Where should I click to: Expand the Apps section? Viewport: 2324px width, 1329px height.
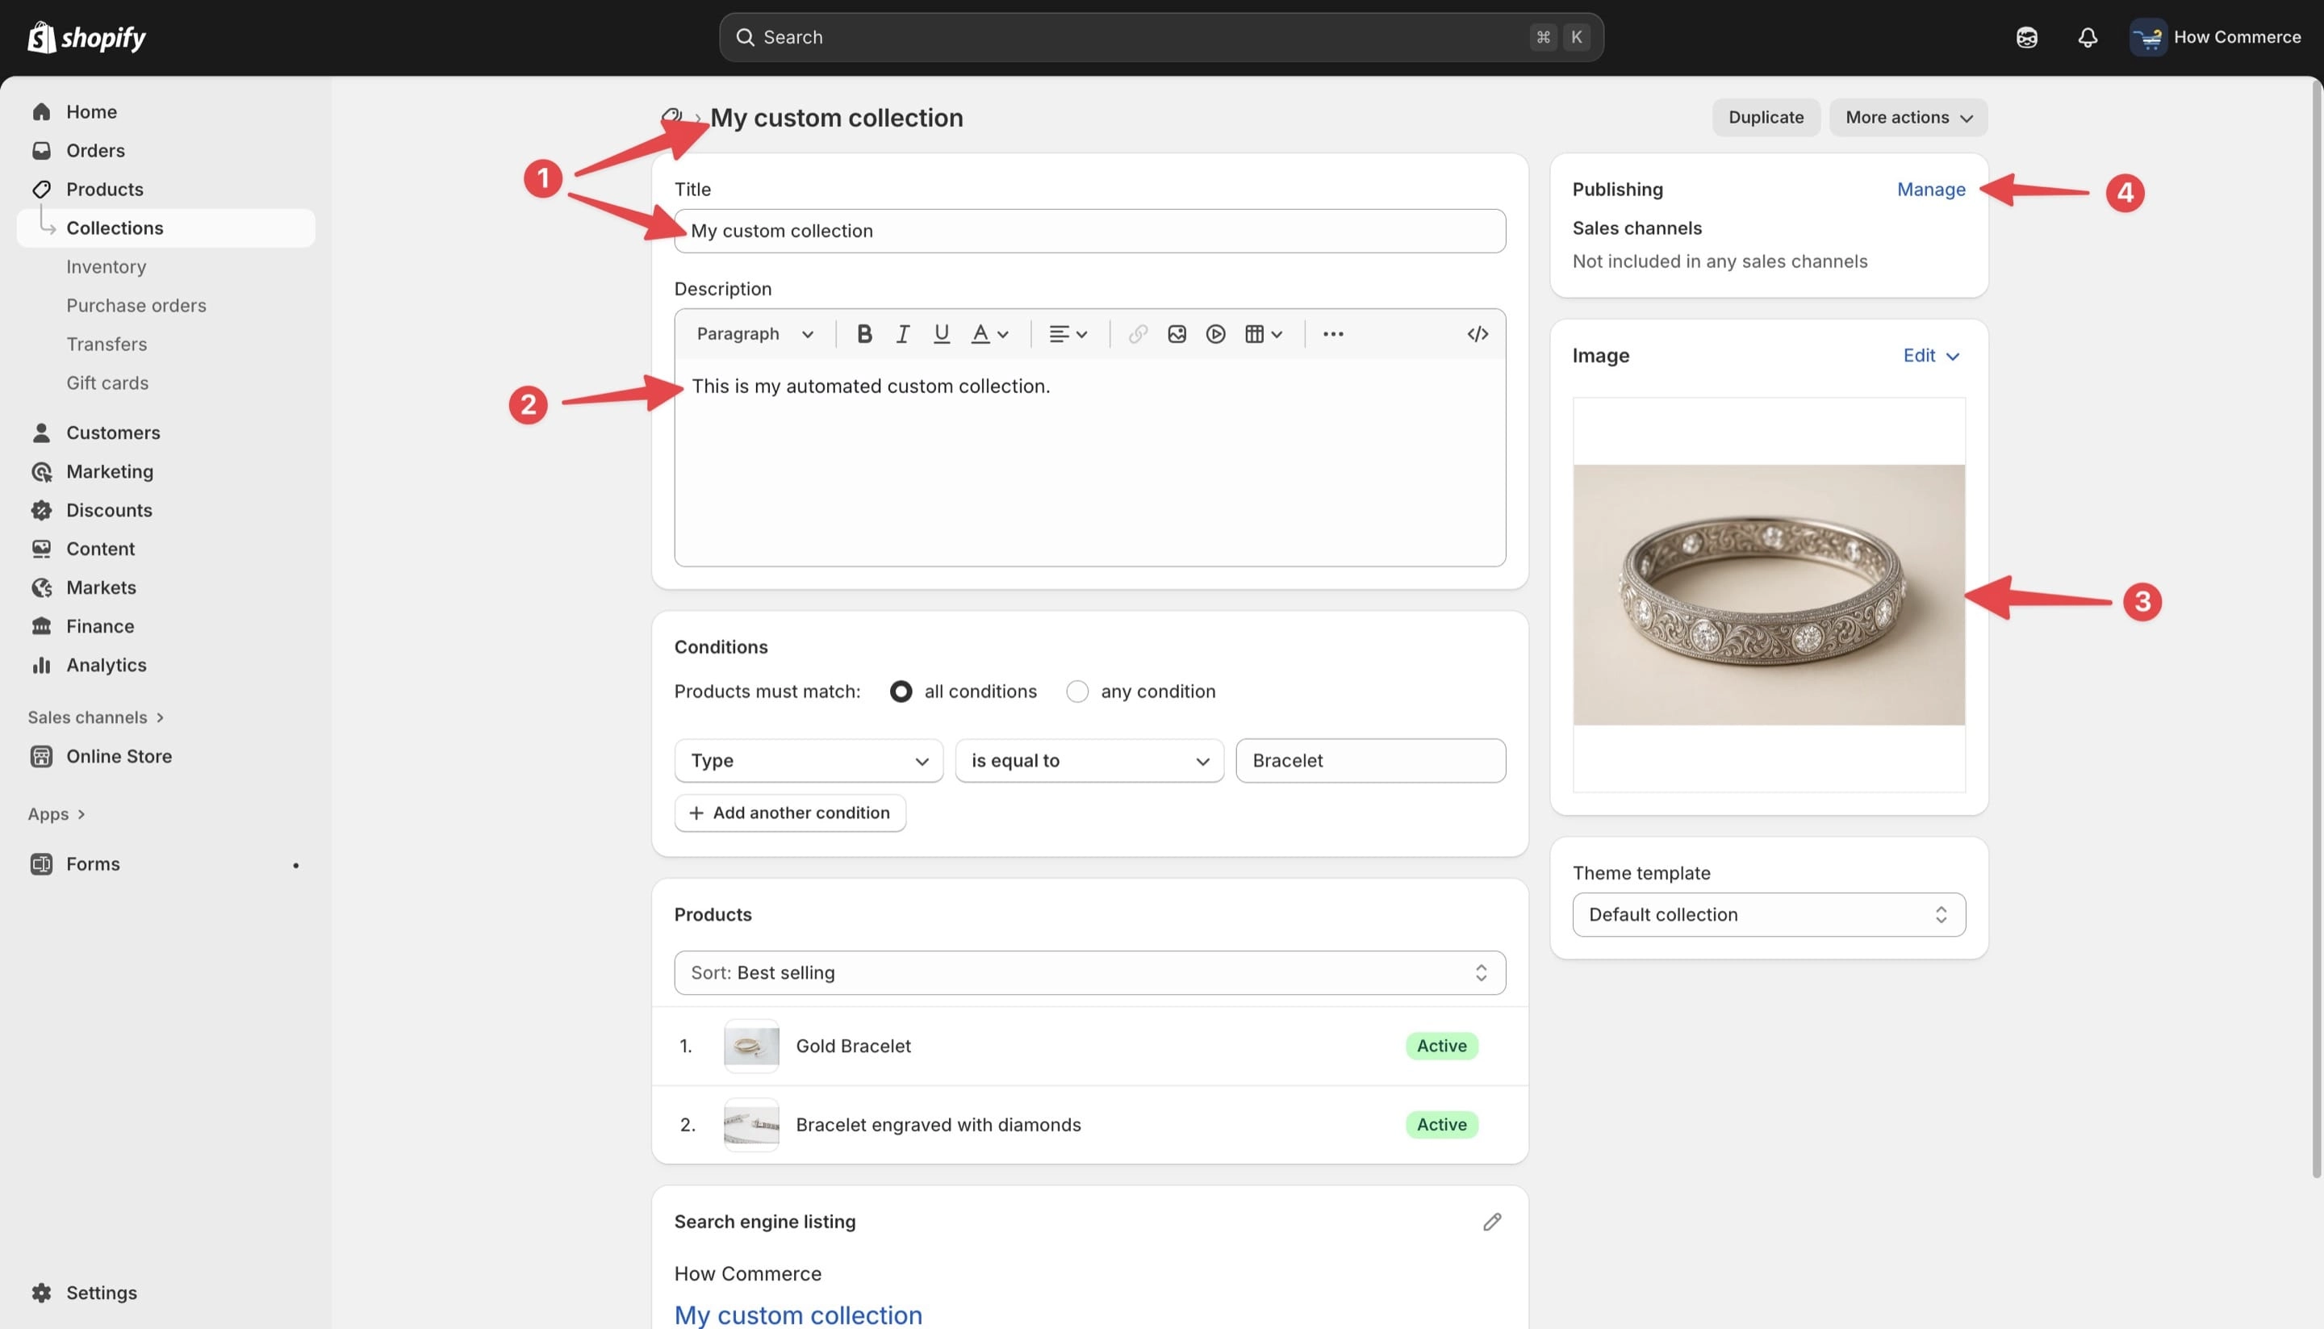click(56, 814)
